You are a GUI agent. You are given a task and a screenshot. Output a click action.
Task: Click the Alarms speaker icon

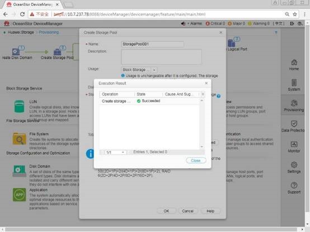pyautogui.click(x=183, y=23)
